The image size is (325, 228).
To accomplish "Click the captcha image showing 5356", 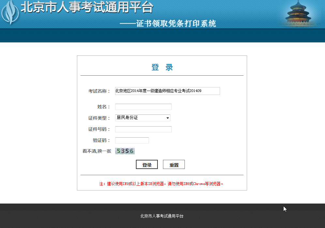I will [x=125, y=151].
